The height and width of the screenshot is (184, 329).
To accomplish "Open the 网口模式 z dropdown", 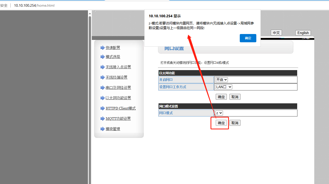I will (219, 113).
